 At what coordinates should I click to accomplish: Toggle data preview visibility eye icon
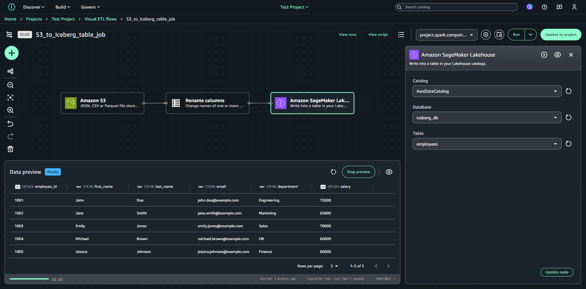(x=389, y=172)
